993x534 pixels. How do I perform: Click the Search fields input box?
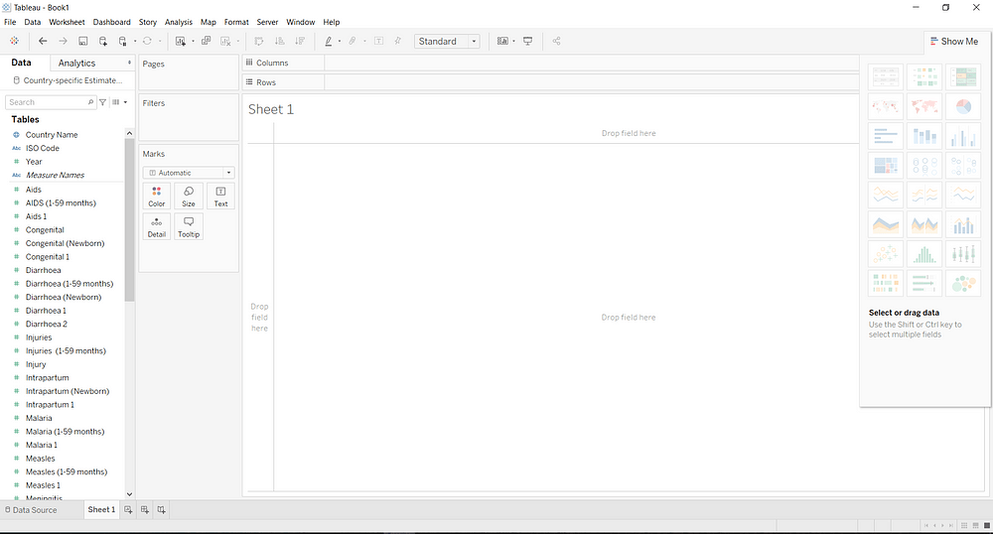pyautogui.click(x=46, y=102)
